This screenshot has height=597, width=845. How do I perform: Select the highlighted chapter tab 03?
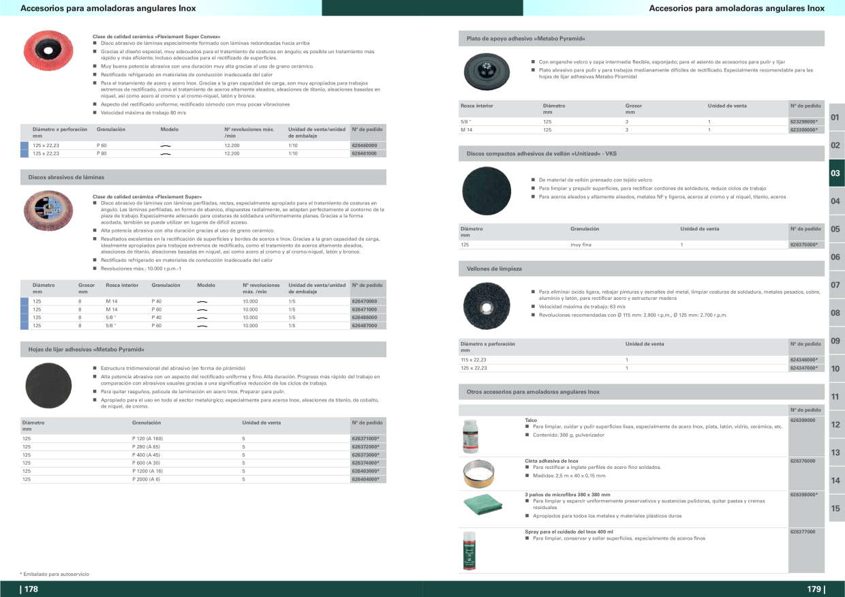[x=836, y=173]
